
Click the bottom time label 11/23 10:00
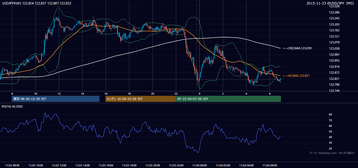click(36, 165)
